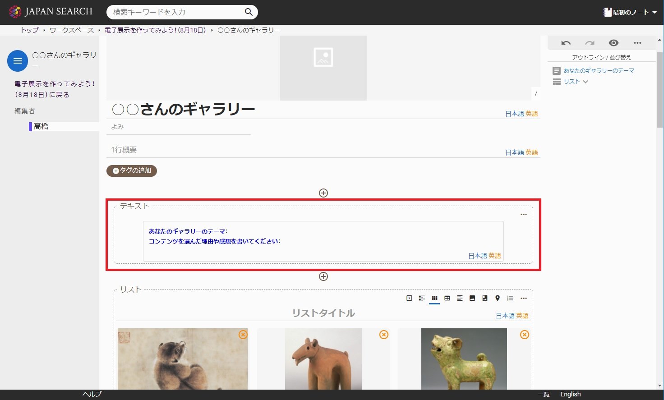Toggle 英語 language for the gallery title

pyautogui.click(x=532, y=114)
